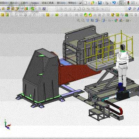Viewport: 139px width, 139px height.
Task: Open the 帮助(H) help menu
Action: (72, 3)
